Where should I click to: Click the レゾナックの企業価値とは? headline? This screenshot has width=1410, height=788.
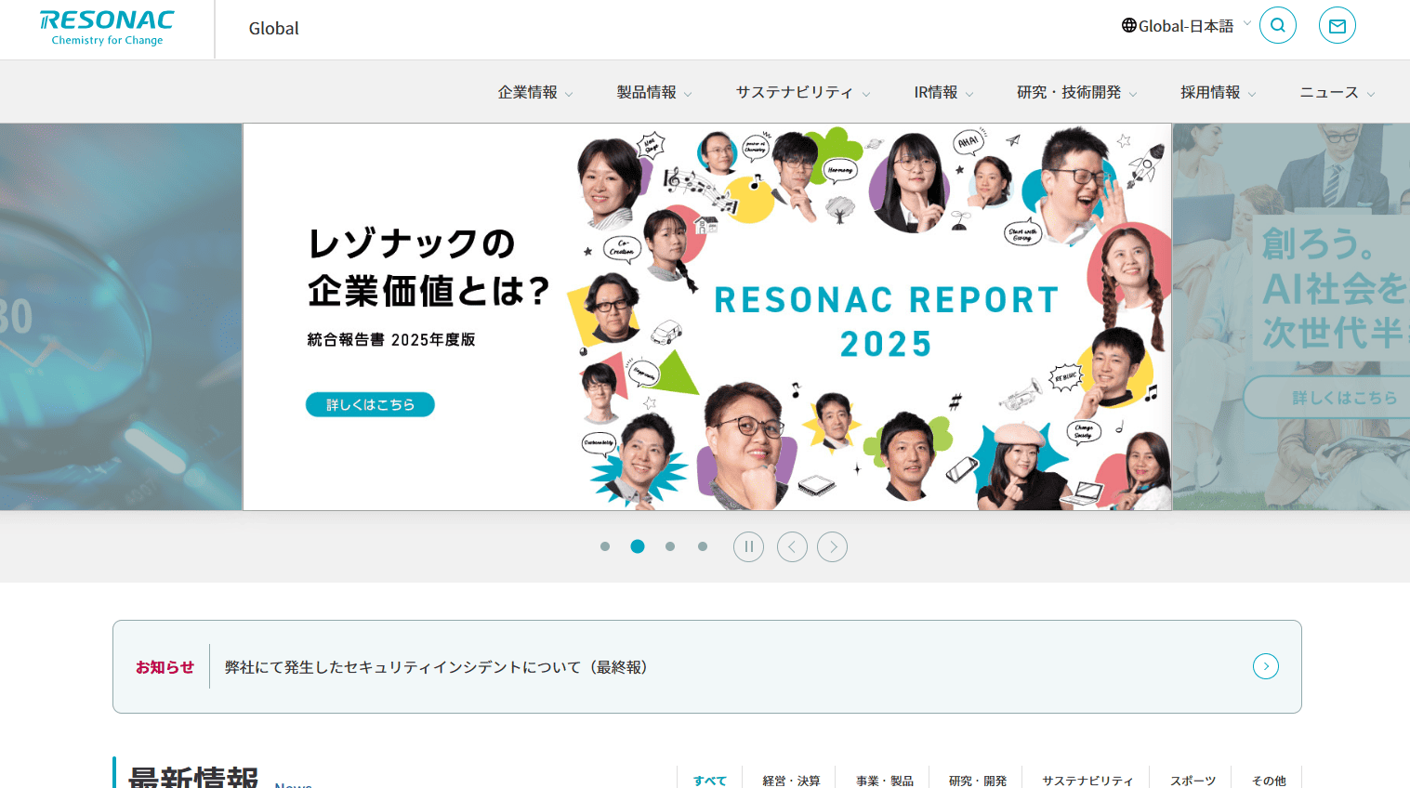click(x=428, y=268)
